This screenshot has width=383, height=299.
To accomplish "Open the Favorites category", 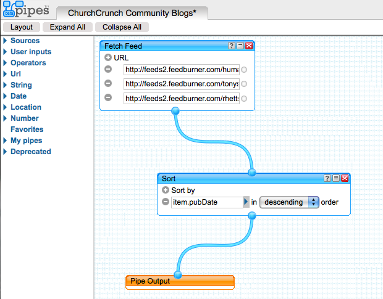I will (x=27, y=129).
